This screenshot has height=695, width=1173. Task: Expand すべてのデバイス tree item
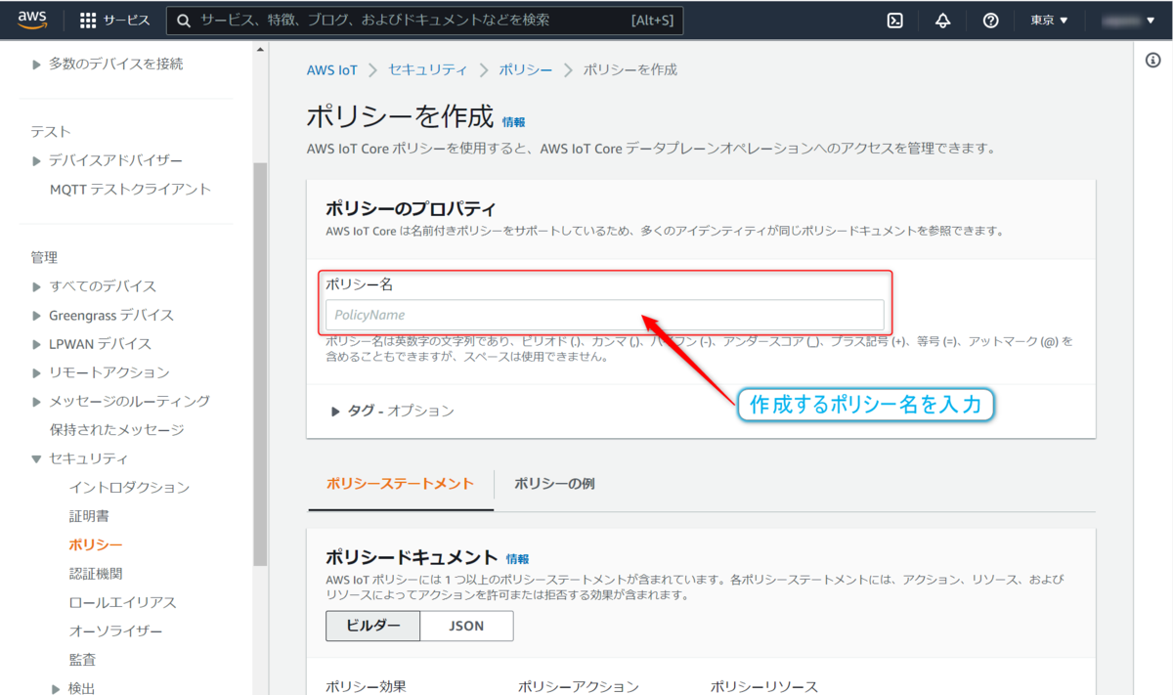click(x=36, y=286)
